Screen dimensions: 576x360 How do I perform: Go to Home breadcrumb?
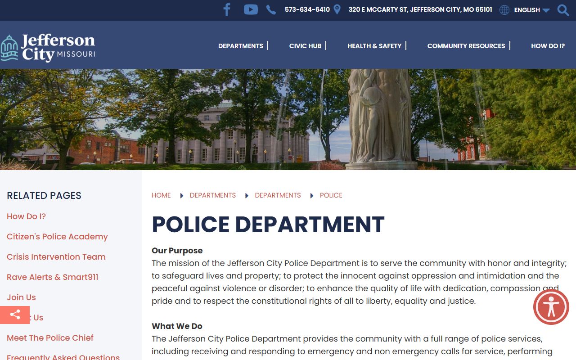[x=161, y=195]
